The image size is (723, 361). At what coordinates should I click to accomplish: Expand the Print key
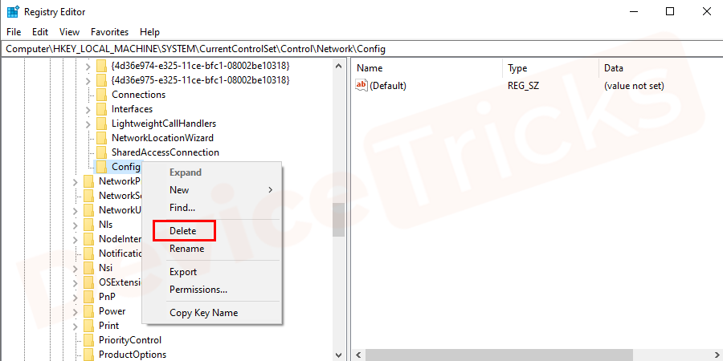tap(76, 326)
